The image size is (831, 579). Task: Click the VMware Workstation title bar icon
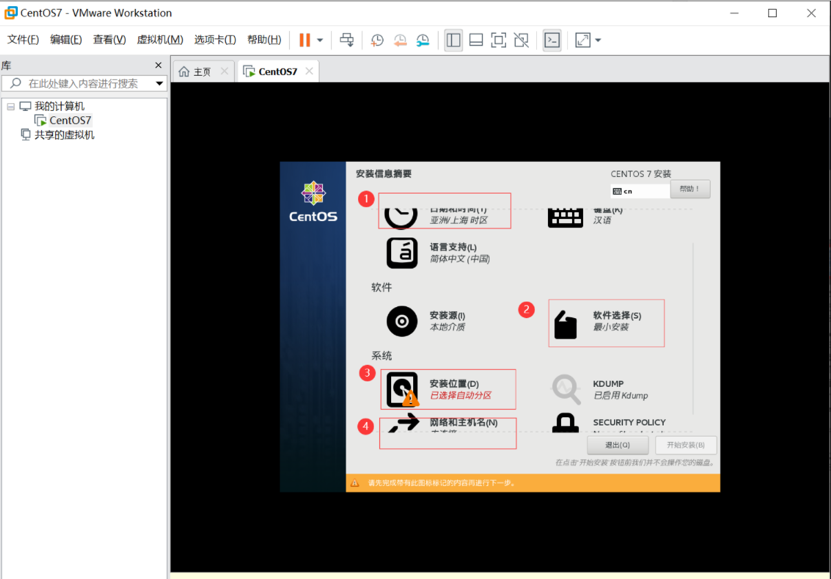tap(10, 13)
